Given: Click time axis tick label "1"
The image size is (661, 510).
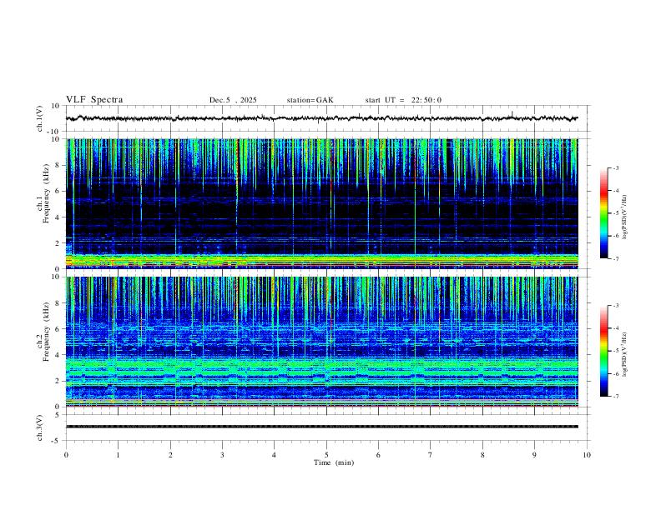Looking at the screenshot, I should coord(119,455).
